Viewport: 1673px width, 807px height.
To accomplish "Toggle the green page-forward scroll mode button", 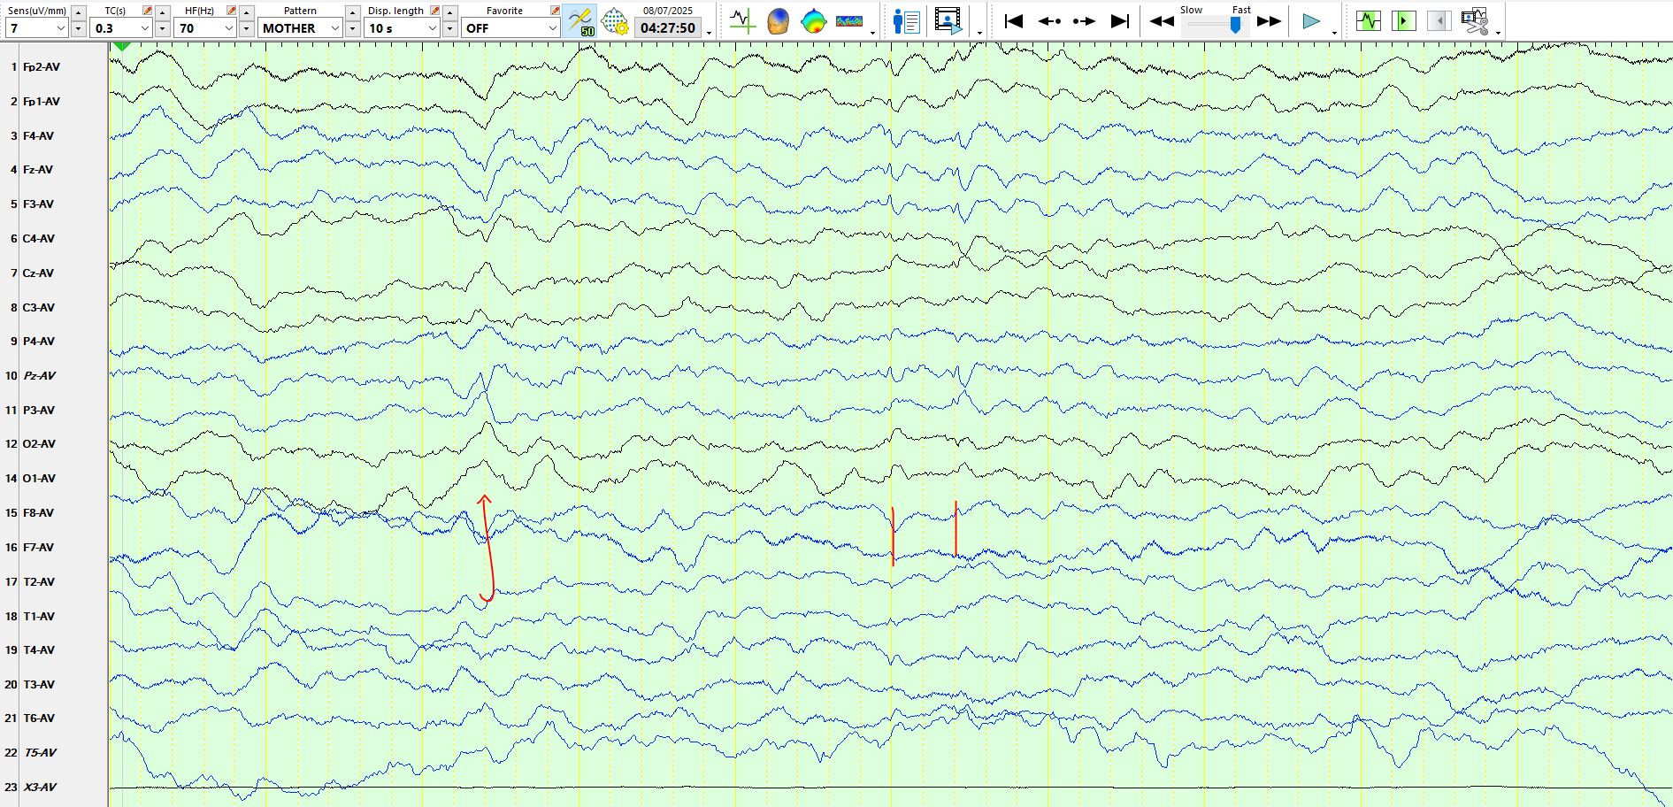I will point(1403,21).
